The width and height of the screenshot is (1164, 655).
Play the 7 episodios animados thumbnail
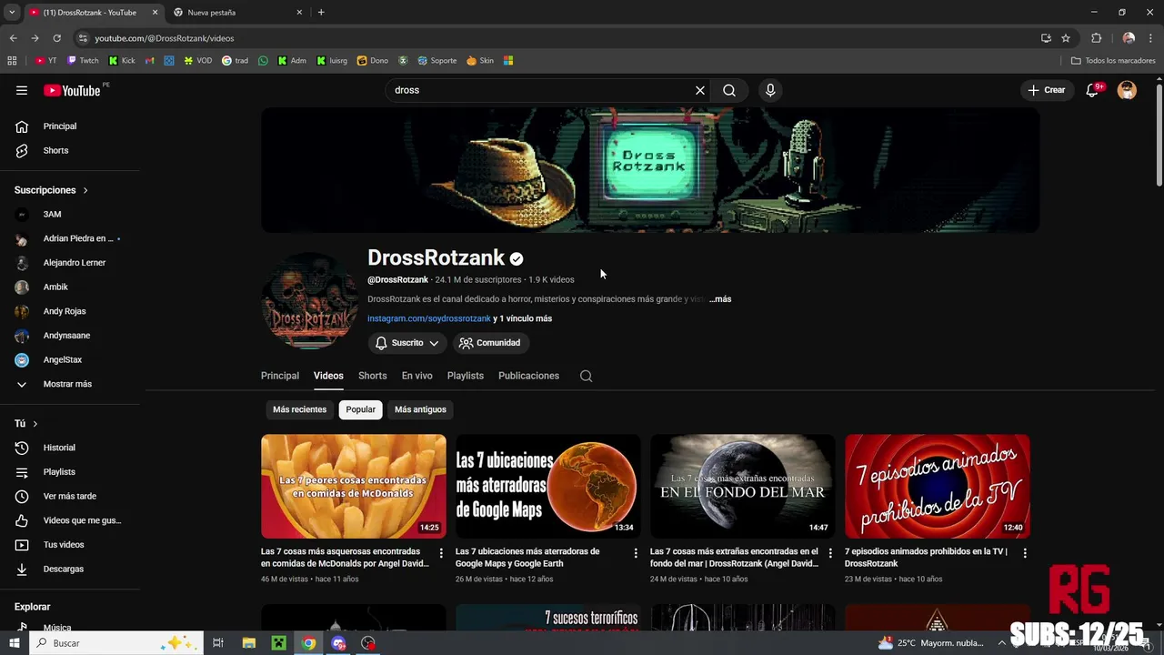938,486
